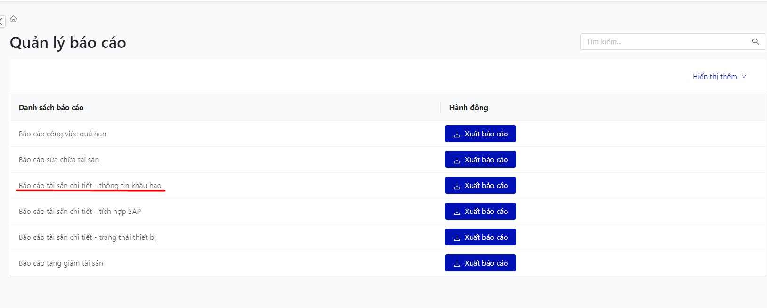Click download icon for 'trạng thái thiết bị' report

457,237
